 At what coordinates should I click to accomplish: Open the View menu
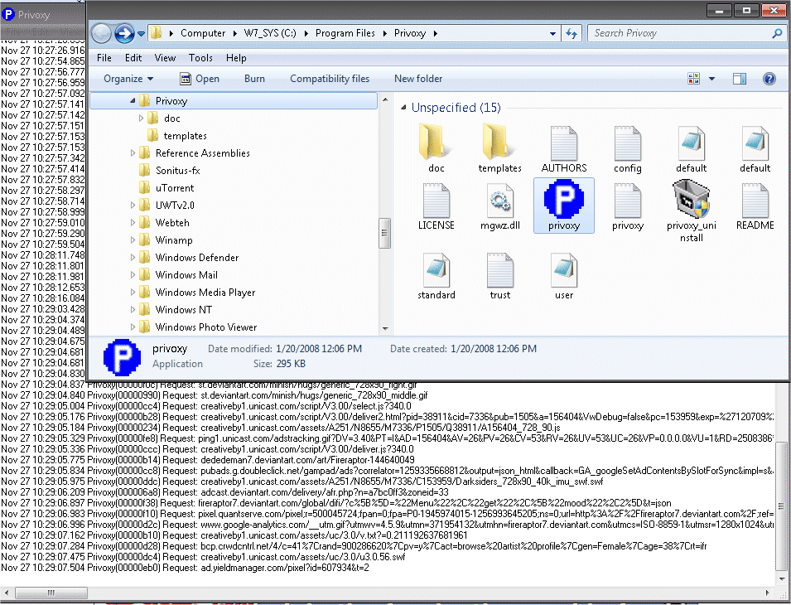click(165, 58)
